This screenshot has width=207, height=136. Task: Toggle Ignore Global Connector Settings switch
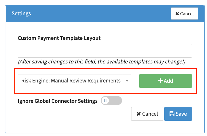(x=111, y=101)
